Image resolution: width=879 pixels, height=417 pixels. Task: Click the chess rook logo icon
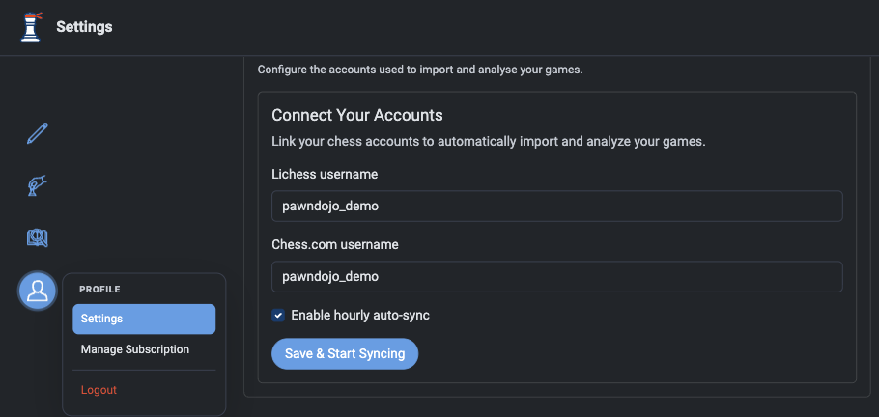click(31, 27)
